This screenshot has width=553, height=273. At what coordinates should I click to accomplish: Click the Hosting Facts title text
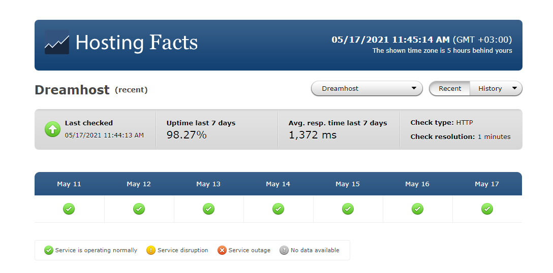click(x=137, y=43)
